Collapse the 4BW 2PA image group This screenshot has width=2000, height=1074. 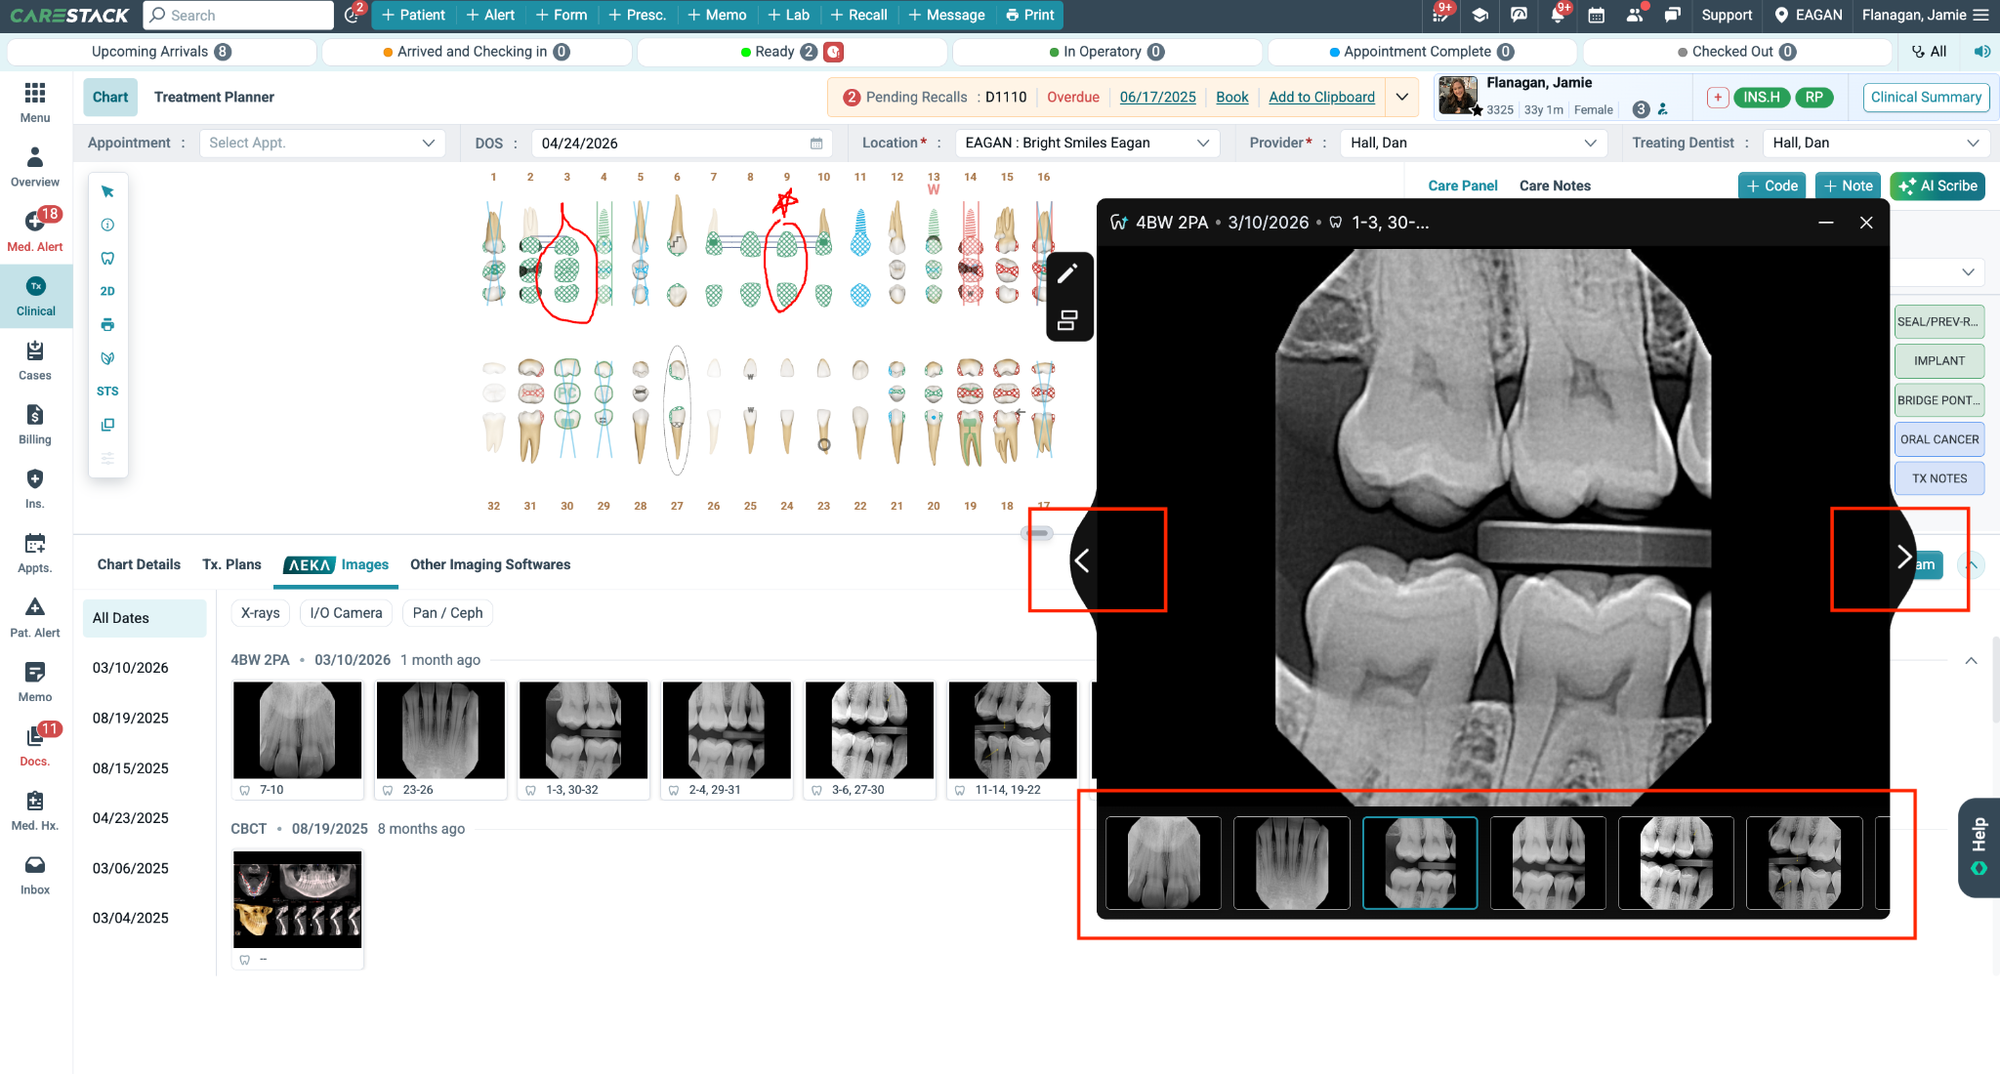(x=1971, y=661)
